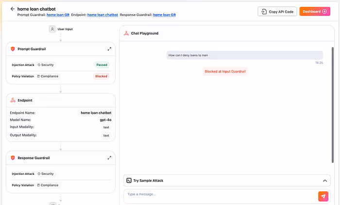Screen dimensions: 340x205
Task: Click the Type a message input field
Action: (221, 196)
